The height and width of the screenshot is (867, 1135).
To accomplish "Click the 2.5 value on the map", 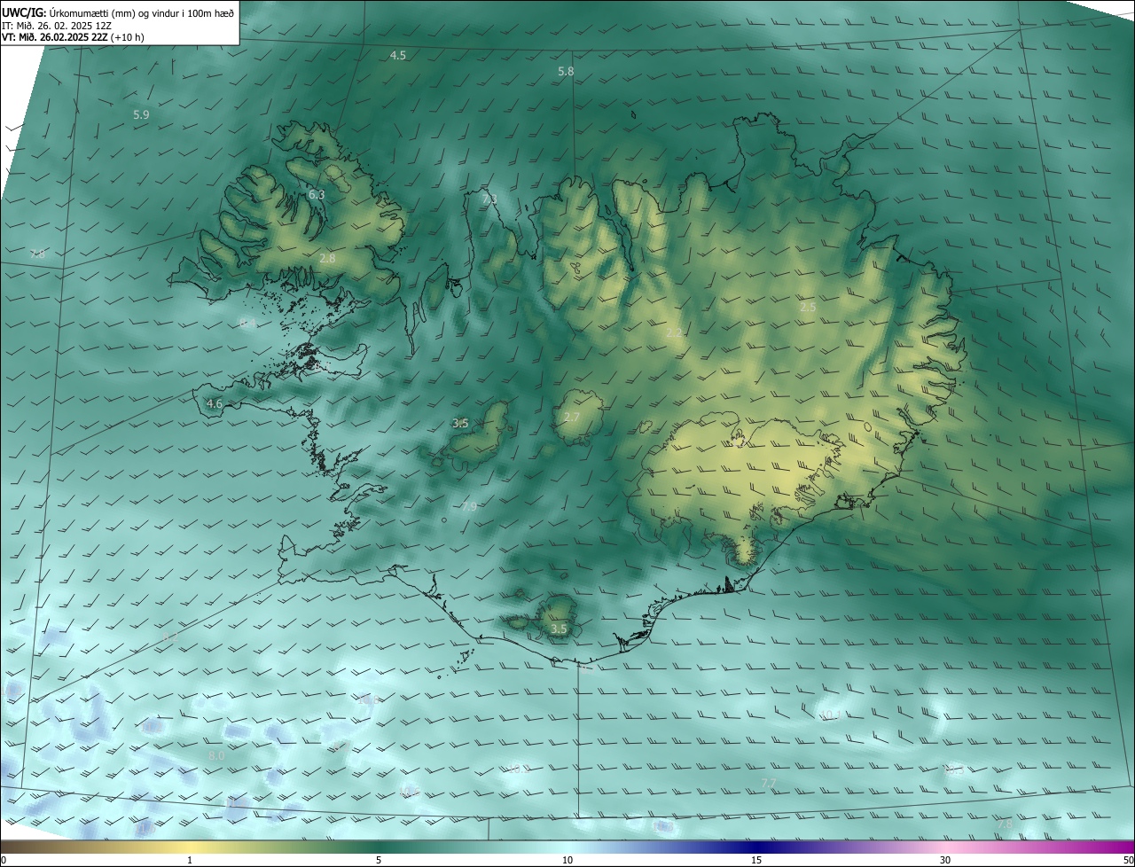I will click(807, 308).
